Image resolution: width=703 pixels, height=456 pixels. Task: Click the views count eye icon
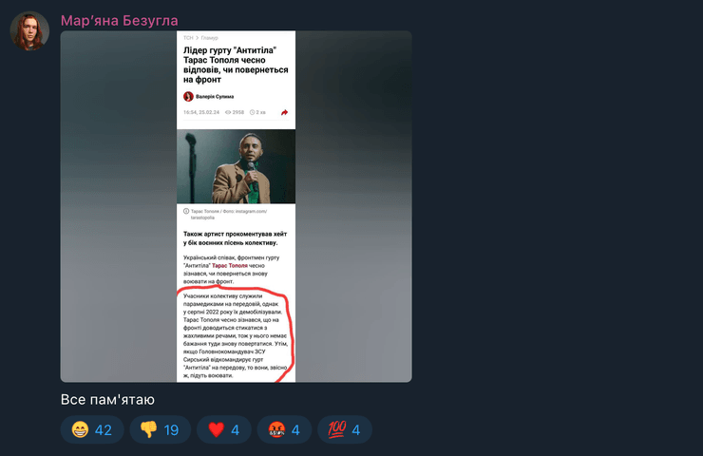228,112
